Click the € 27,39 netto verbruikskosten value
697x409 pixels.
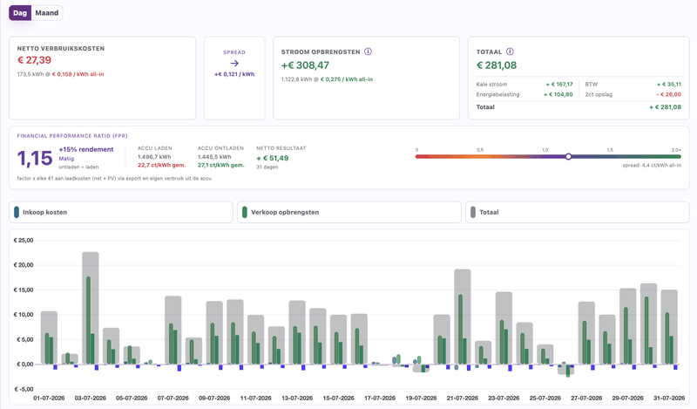click(x=34, y=60)
